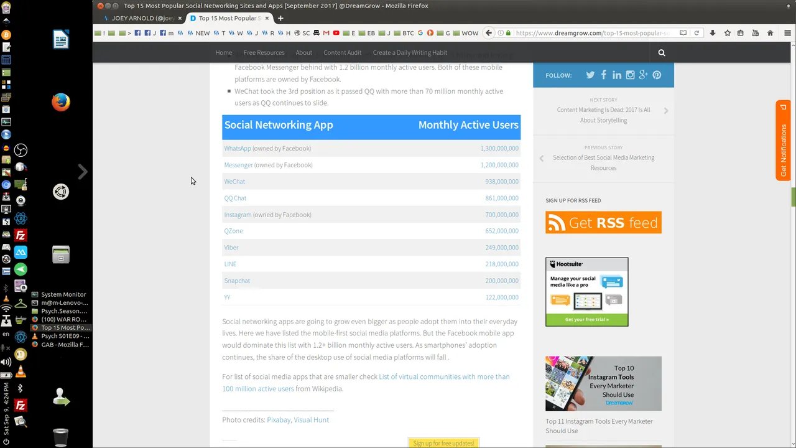
Task: Go to next story chevron
Action: [x=666, y=111]
